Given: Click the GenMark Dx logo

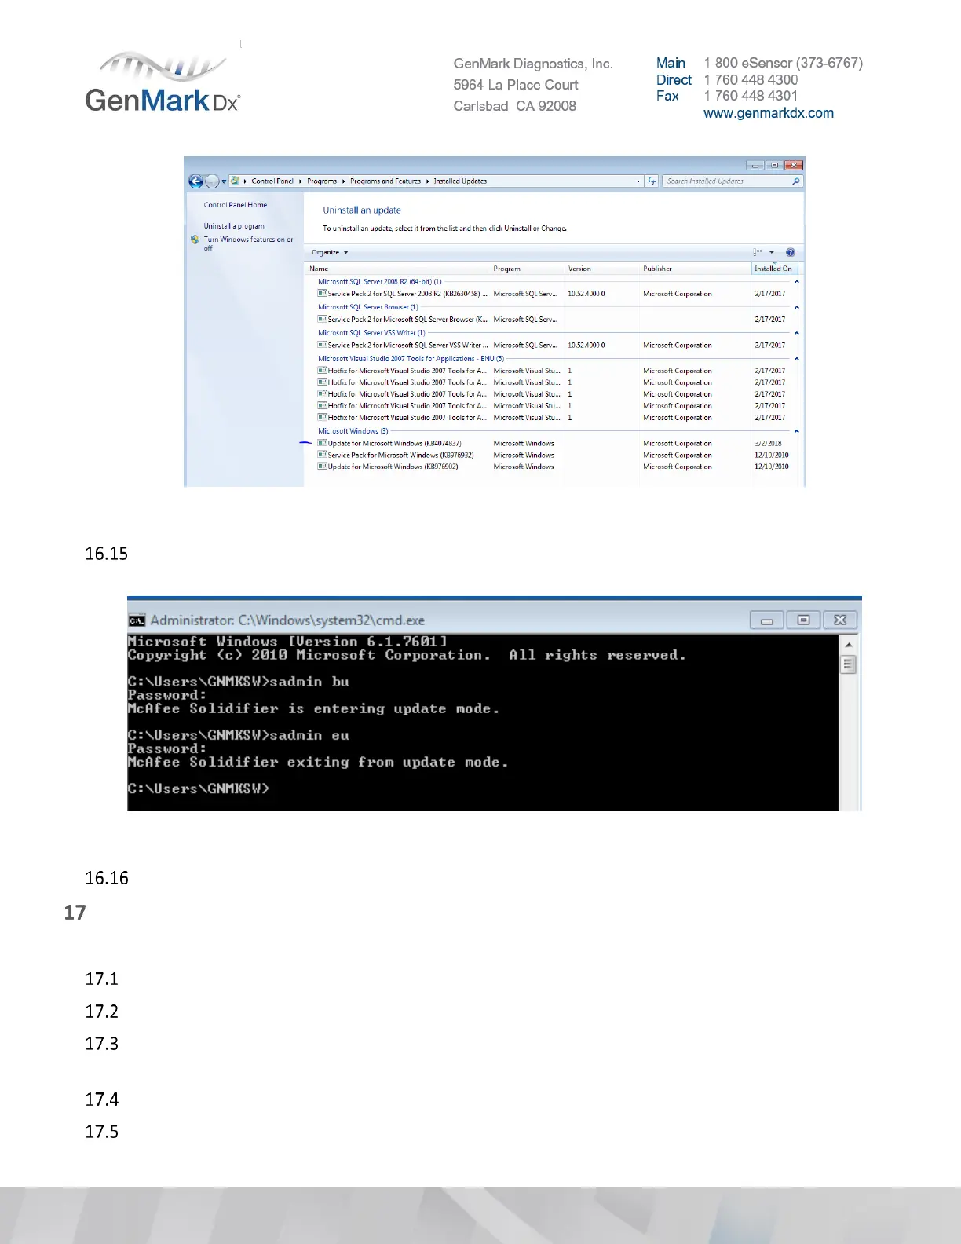Looking at the screenshot, I should 163,82.
